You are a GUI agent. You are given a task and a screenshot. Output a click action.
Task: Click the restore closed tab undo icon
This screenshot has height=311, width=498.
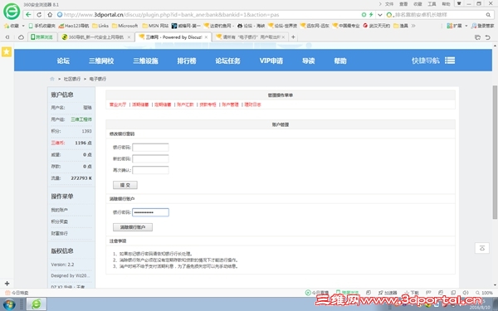click(487, 37)
